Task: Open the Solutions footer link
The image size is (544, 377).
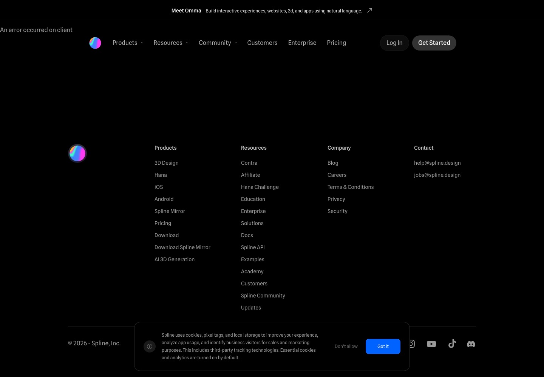Action: pos(252,223)
